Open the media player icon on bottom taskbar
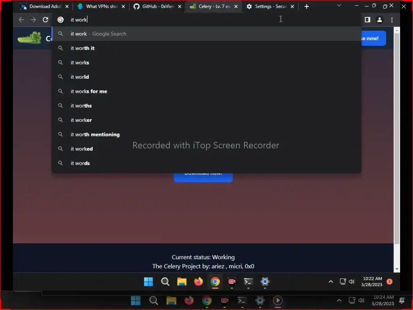 (x=278, y=300)
